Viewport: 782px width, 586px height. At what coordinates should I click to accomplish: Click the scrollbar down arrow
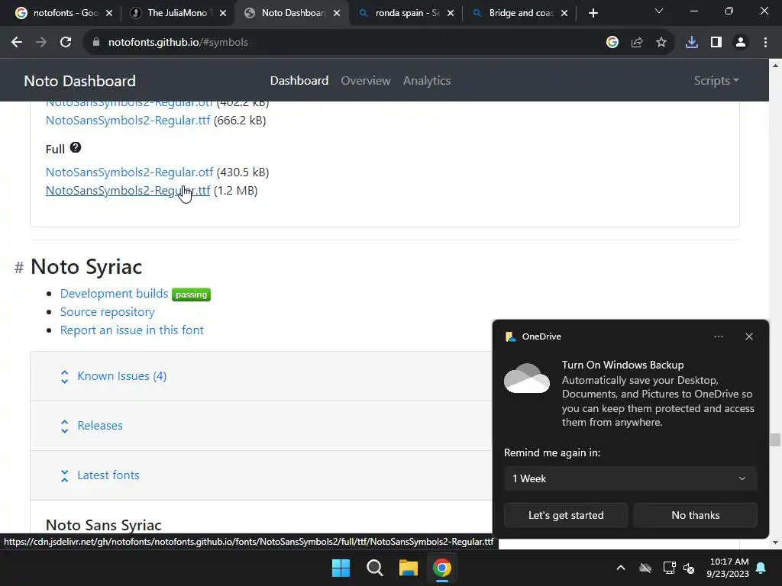pyautogui.click(x=775, y=543)
